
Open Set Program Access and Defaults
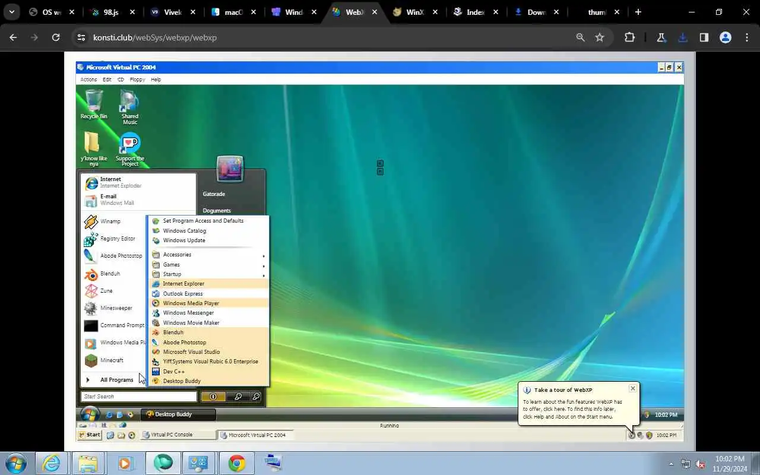208,221
